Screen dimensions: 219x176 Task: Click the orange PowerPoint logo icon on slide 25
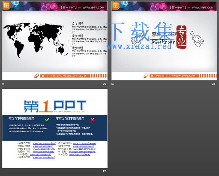(x=7, y=6)
